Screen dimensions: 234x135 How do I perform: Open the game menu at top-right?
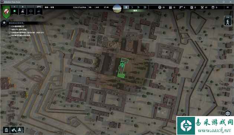click(228, 7)
